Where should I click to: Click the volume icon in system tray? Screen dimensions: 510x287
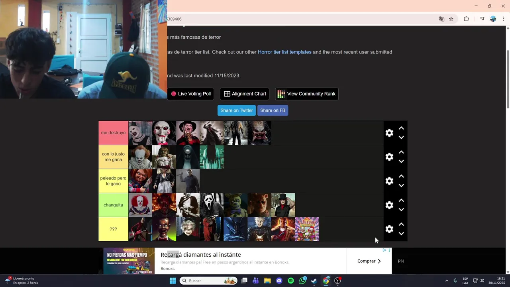482,281
